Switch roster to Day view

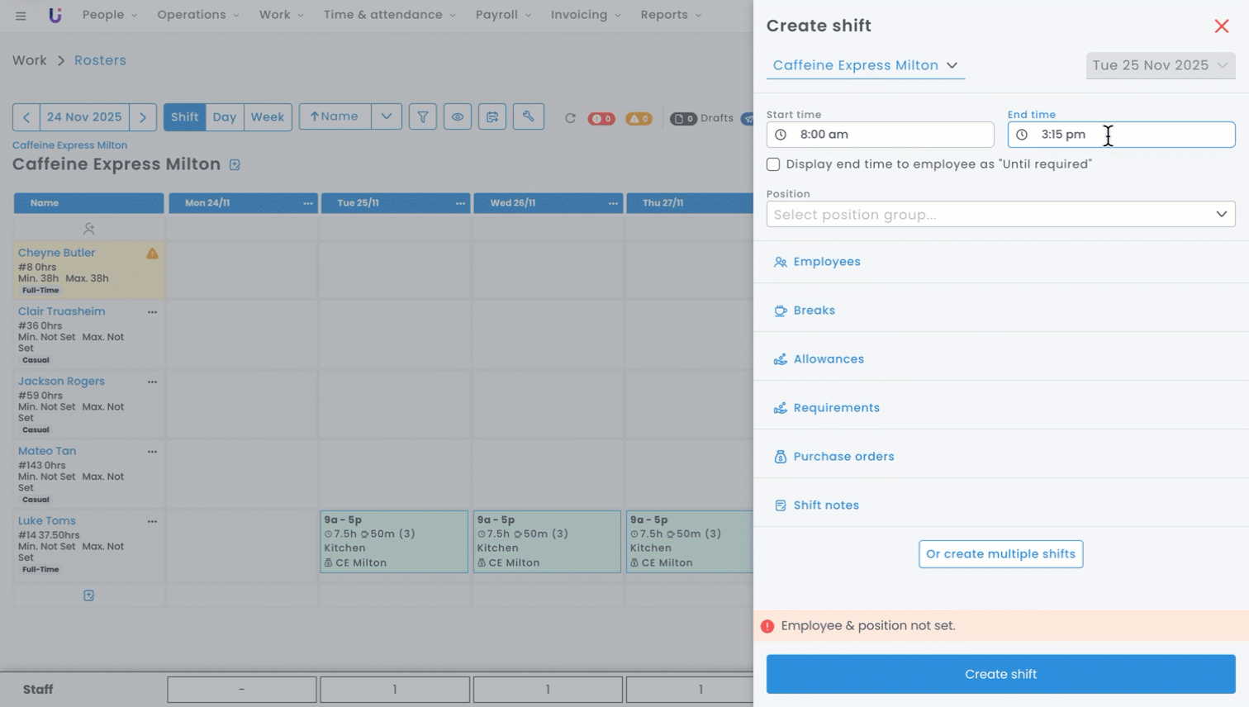(x=224, y=117)
